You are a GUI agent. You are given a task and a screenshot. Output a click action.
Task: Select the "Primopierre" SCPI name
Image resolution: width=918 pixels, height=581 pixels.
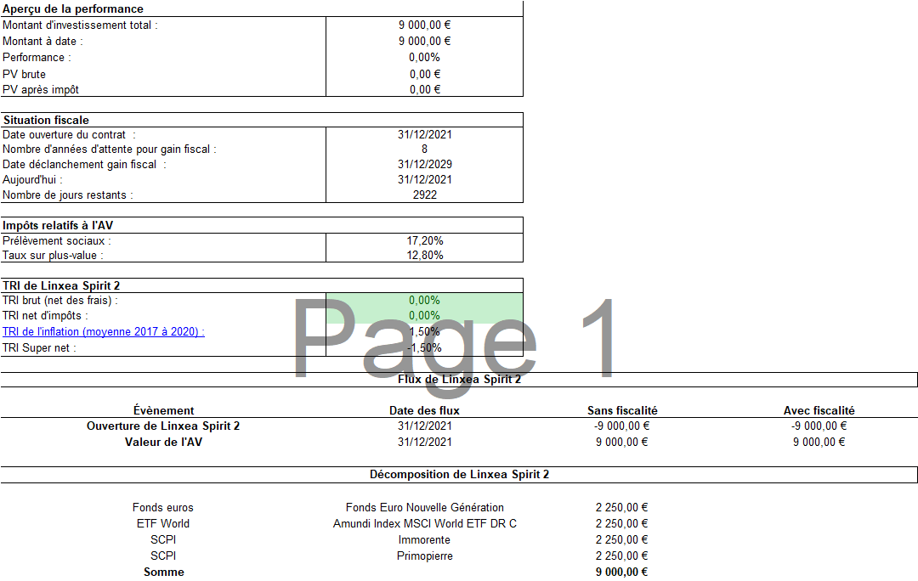coord(424,556)
